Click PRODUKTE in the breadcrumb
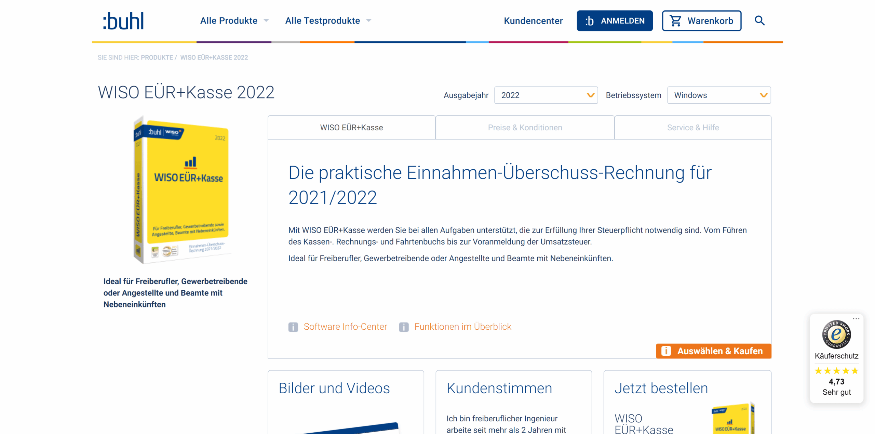875x434 pixels. pyautogui.click(x=157, y=57)
